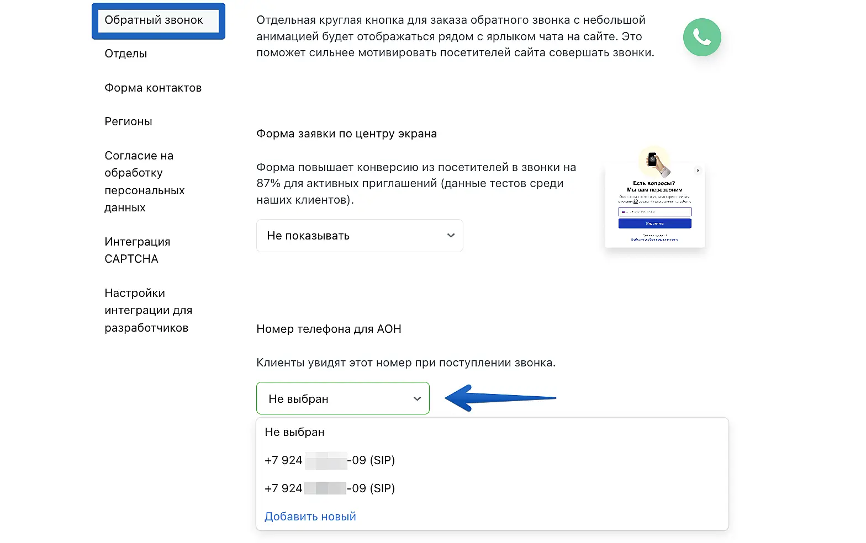Go to the "Отделы" section
This screenshot has height=543, width=866.
(x=126, y=54)
